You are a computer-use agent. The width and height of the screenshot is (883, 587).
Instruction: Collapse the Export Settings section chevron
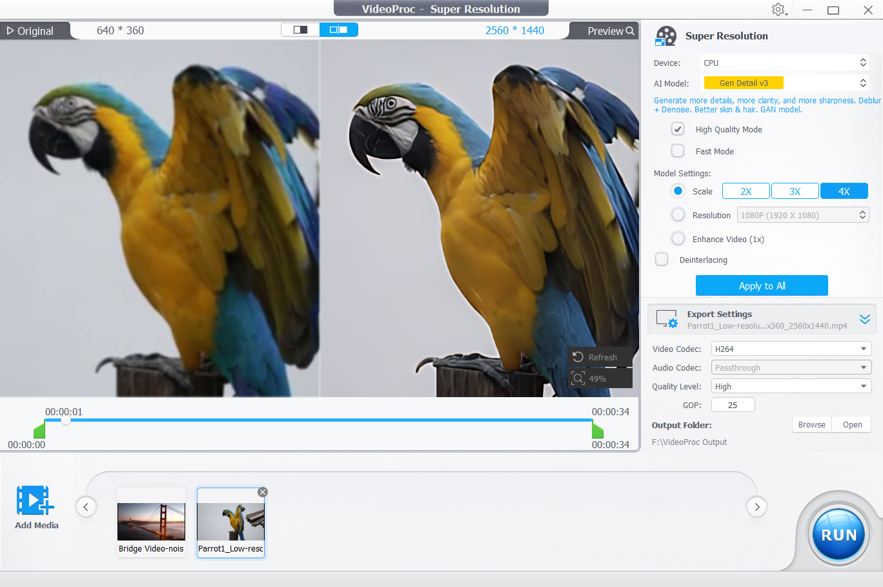(x=865, y=319)
